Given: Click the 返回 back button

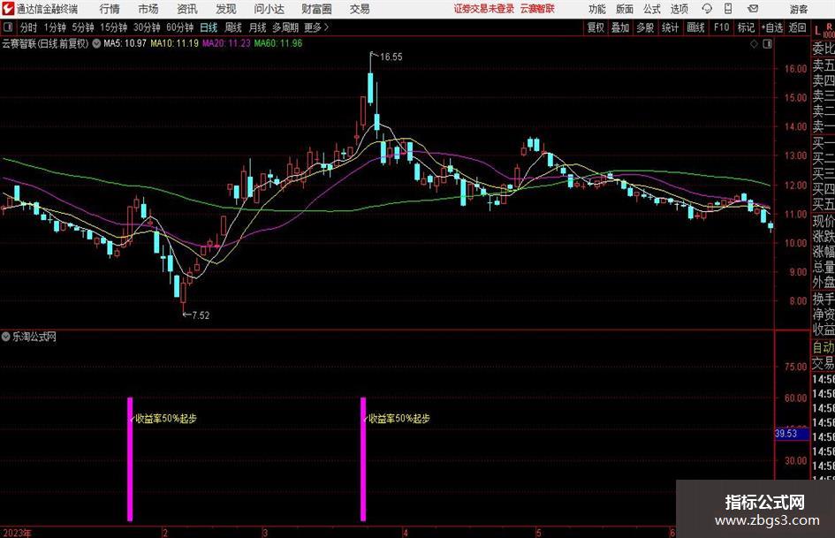Looking at the screenshot, I should [797, 27].
